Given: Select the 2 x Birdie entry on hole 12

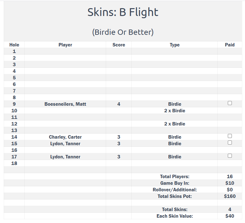Looking at the screenshot, I should 175,124.
